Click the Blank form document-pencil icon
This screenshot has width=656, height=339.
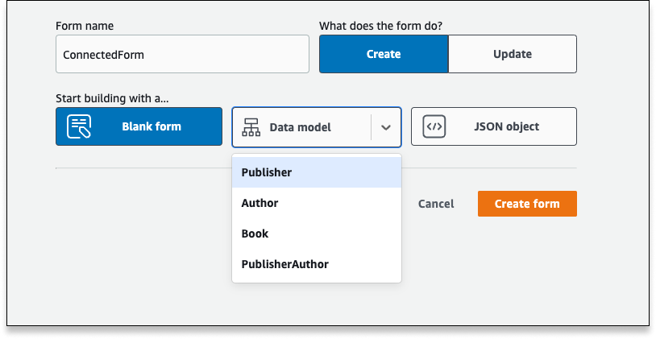(79, 126)
